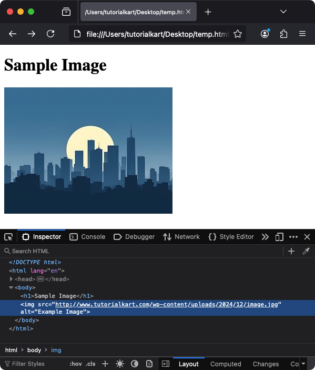Viewport: 315px width, 370px height.
Task: Open a new browser tab
Action: (208, 12)
